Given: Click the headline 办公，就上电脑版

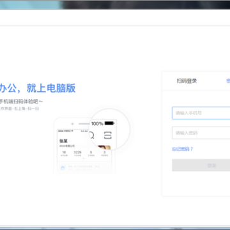Looking at the screenshot, I should [38, 88].
